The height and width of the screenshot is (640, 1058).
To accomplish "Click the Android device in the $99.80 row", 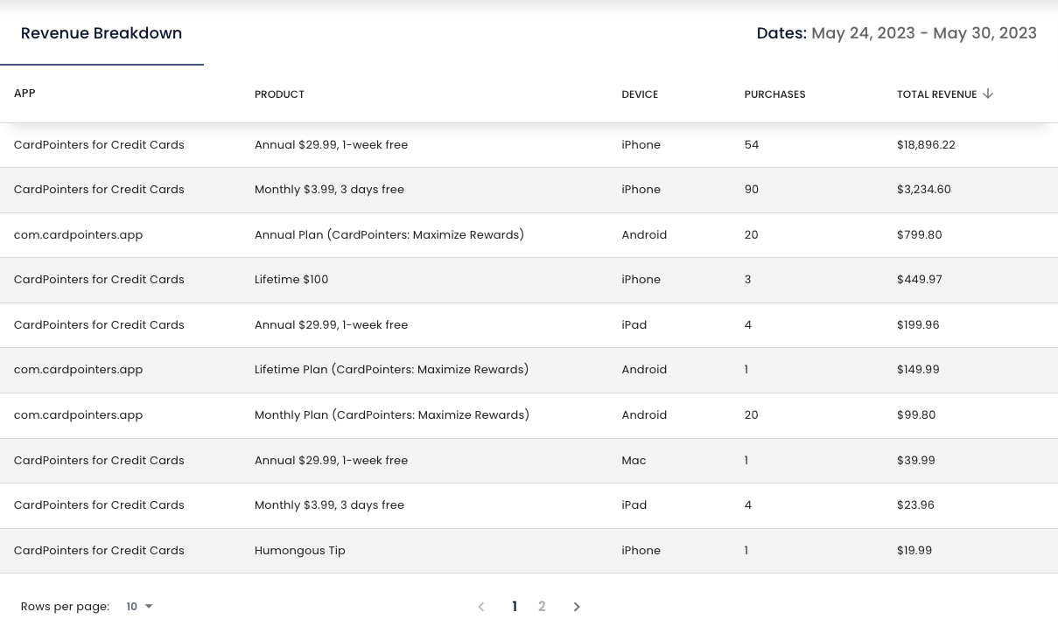I will 644,415.
